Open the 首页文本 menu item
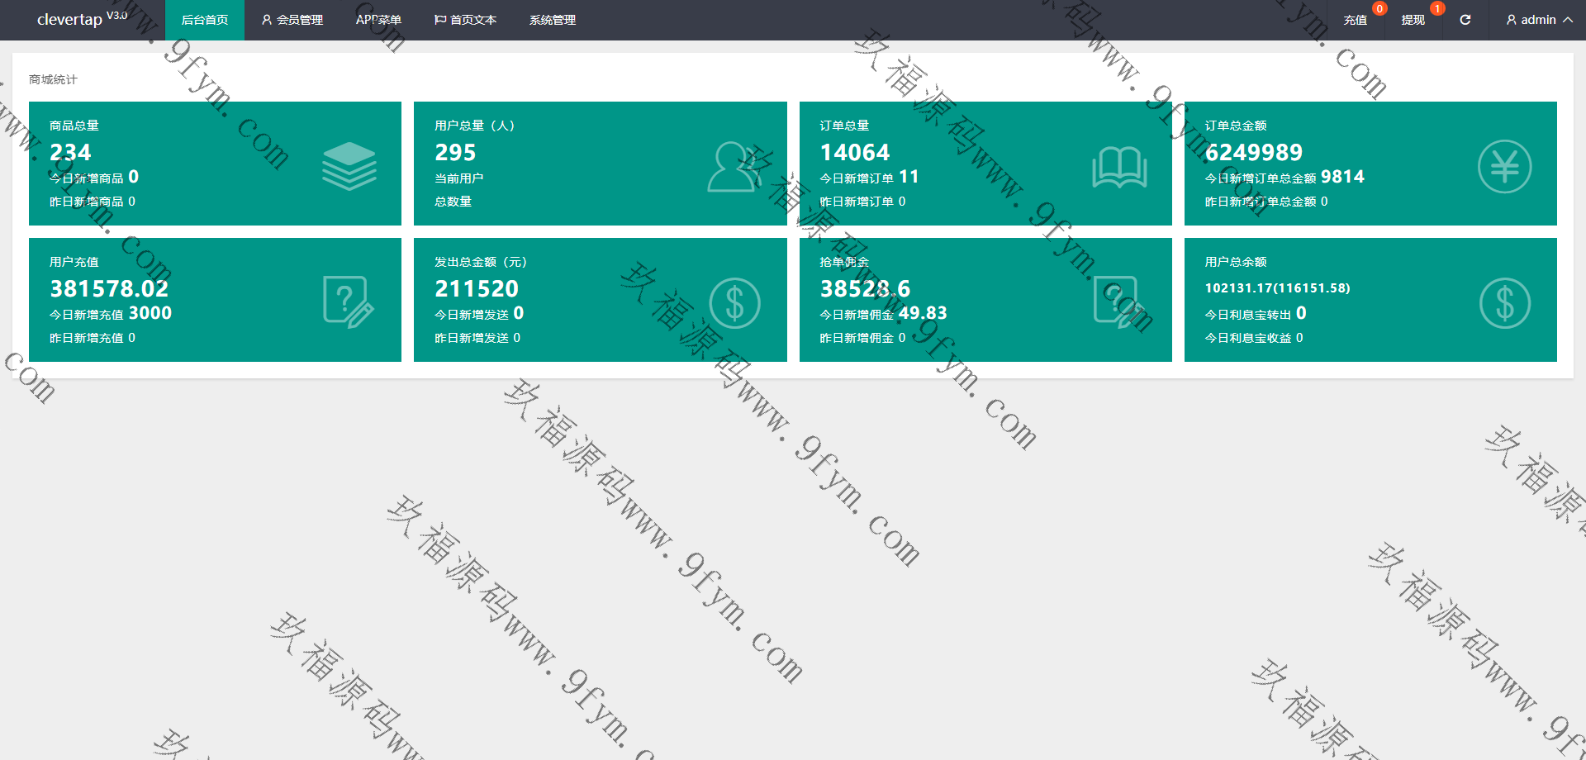 pyautogui.click(x=465, y=20)
